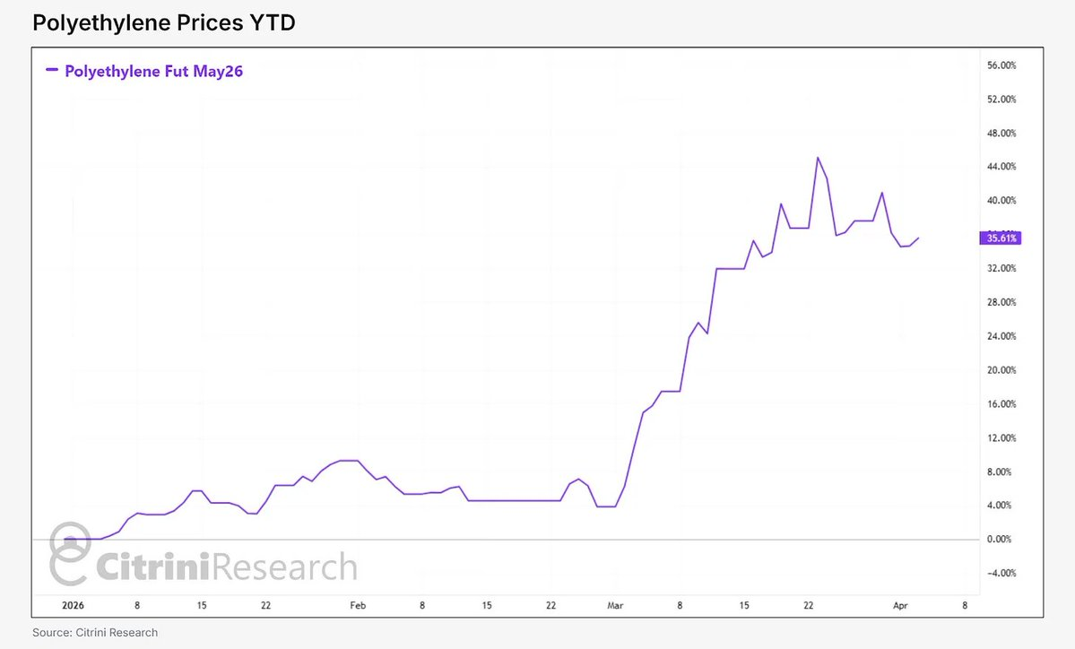Image resolution: width=1075 pixels, height=649 pixels.
Task: Select the Mar label on the time axis
Action: tap(614, 605)
